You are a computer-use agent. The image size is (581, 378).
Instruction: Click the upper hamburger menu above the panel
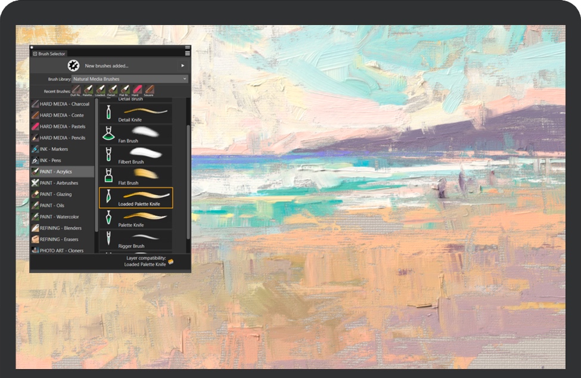coord(188,48)
